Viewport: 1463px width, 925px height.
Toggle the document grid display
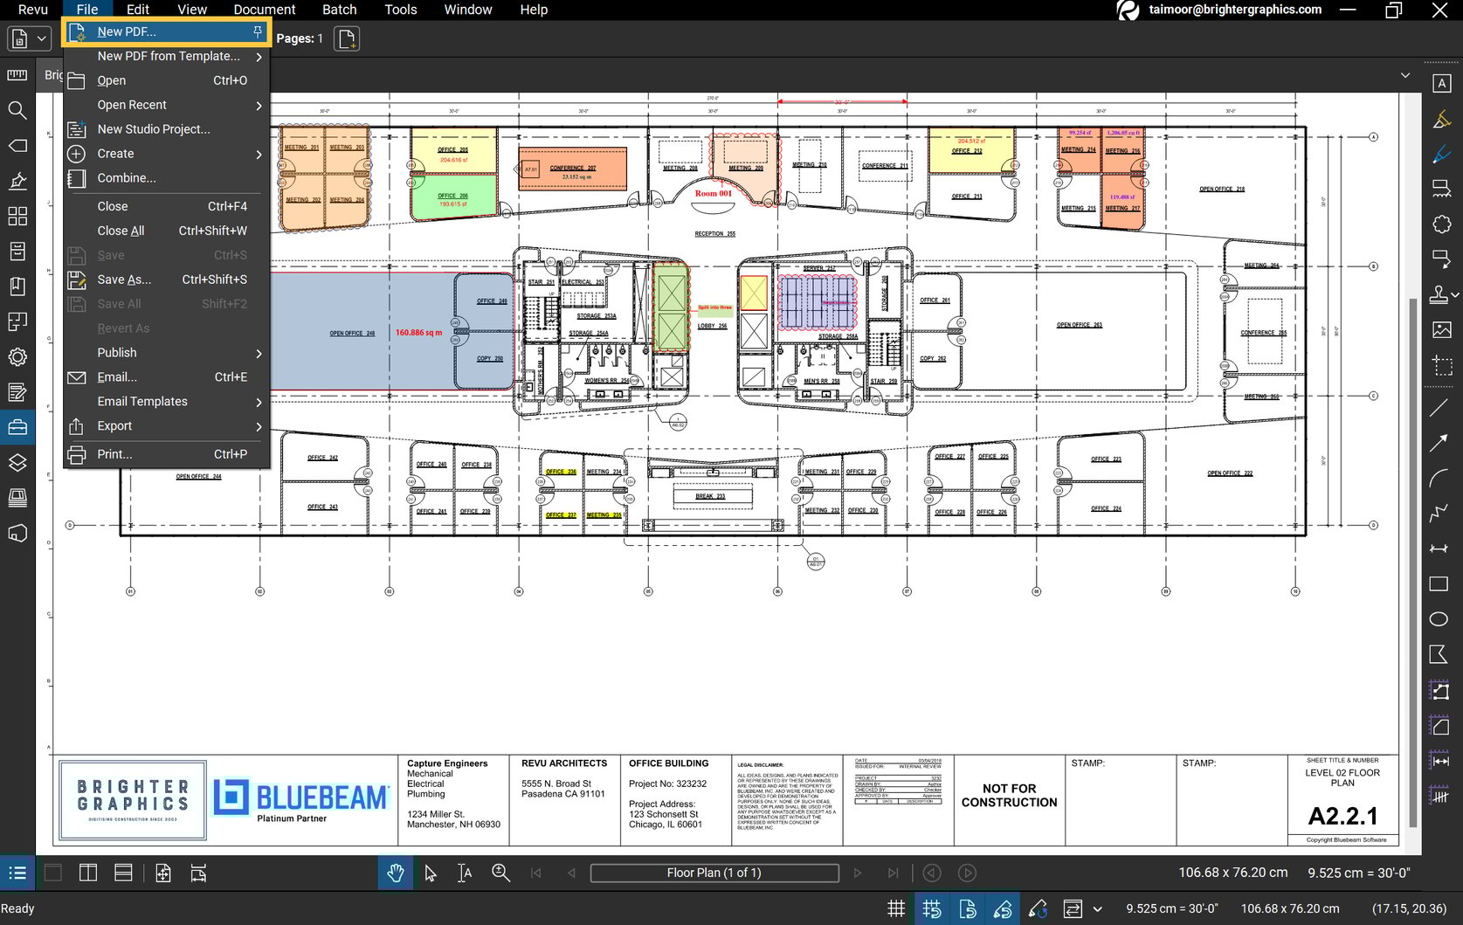coord(896,908)
